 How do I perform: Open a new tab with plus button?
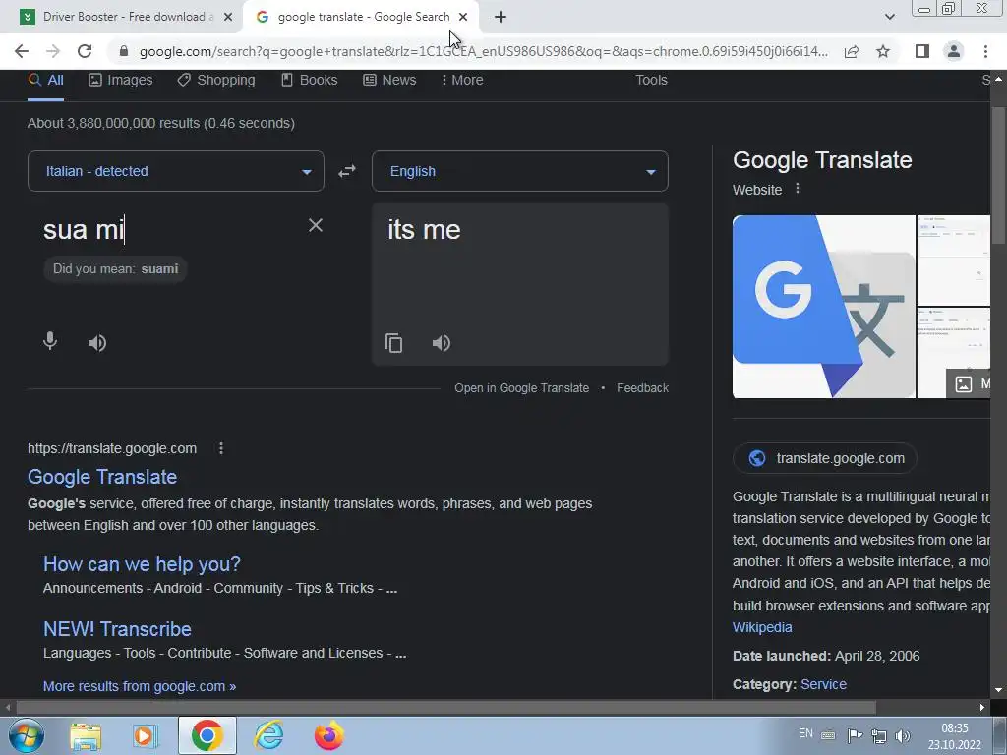coord(501,18)
